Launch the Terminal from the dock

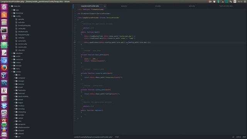4,30
